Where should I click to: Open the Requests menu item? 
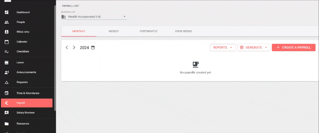point(27,82)
